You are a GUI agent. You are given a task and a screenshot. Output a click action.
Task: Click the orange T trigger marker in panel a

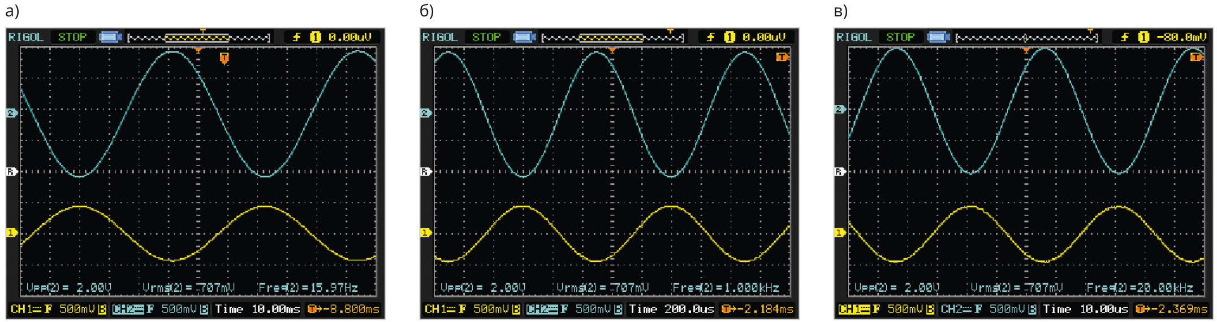coord(225,58)
